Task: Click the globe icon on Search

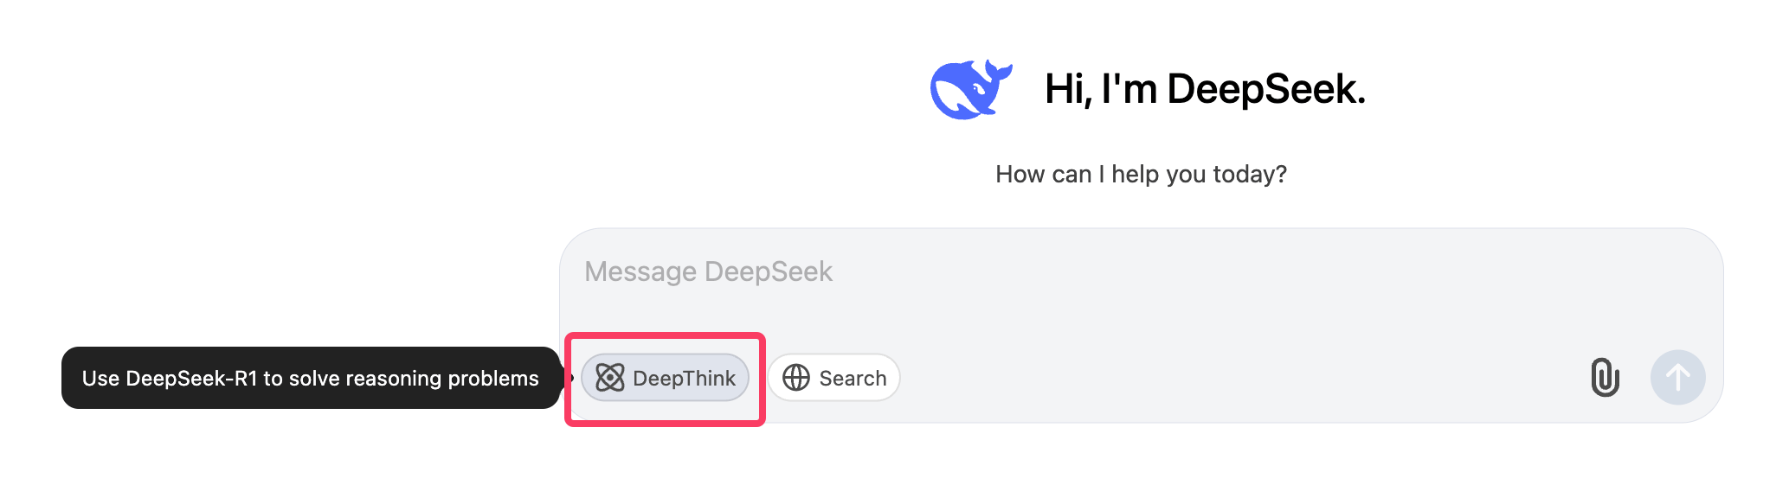Action: (796, 378)
